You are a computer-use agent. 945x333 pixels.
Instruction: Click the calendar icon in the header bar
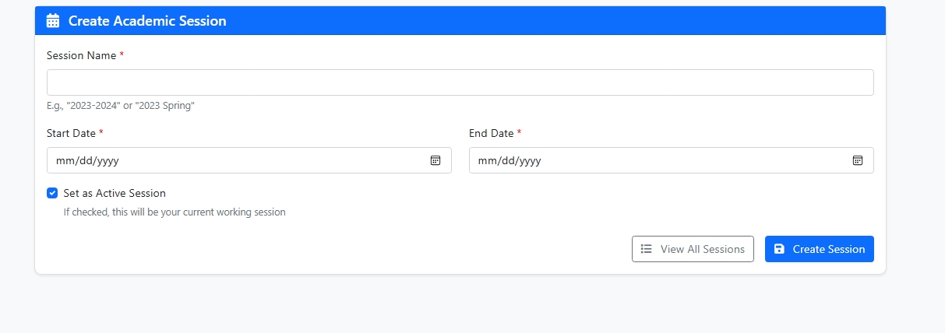[53, 21]
